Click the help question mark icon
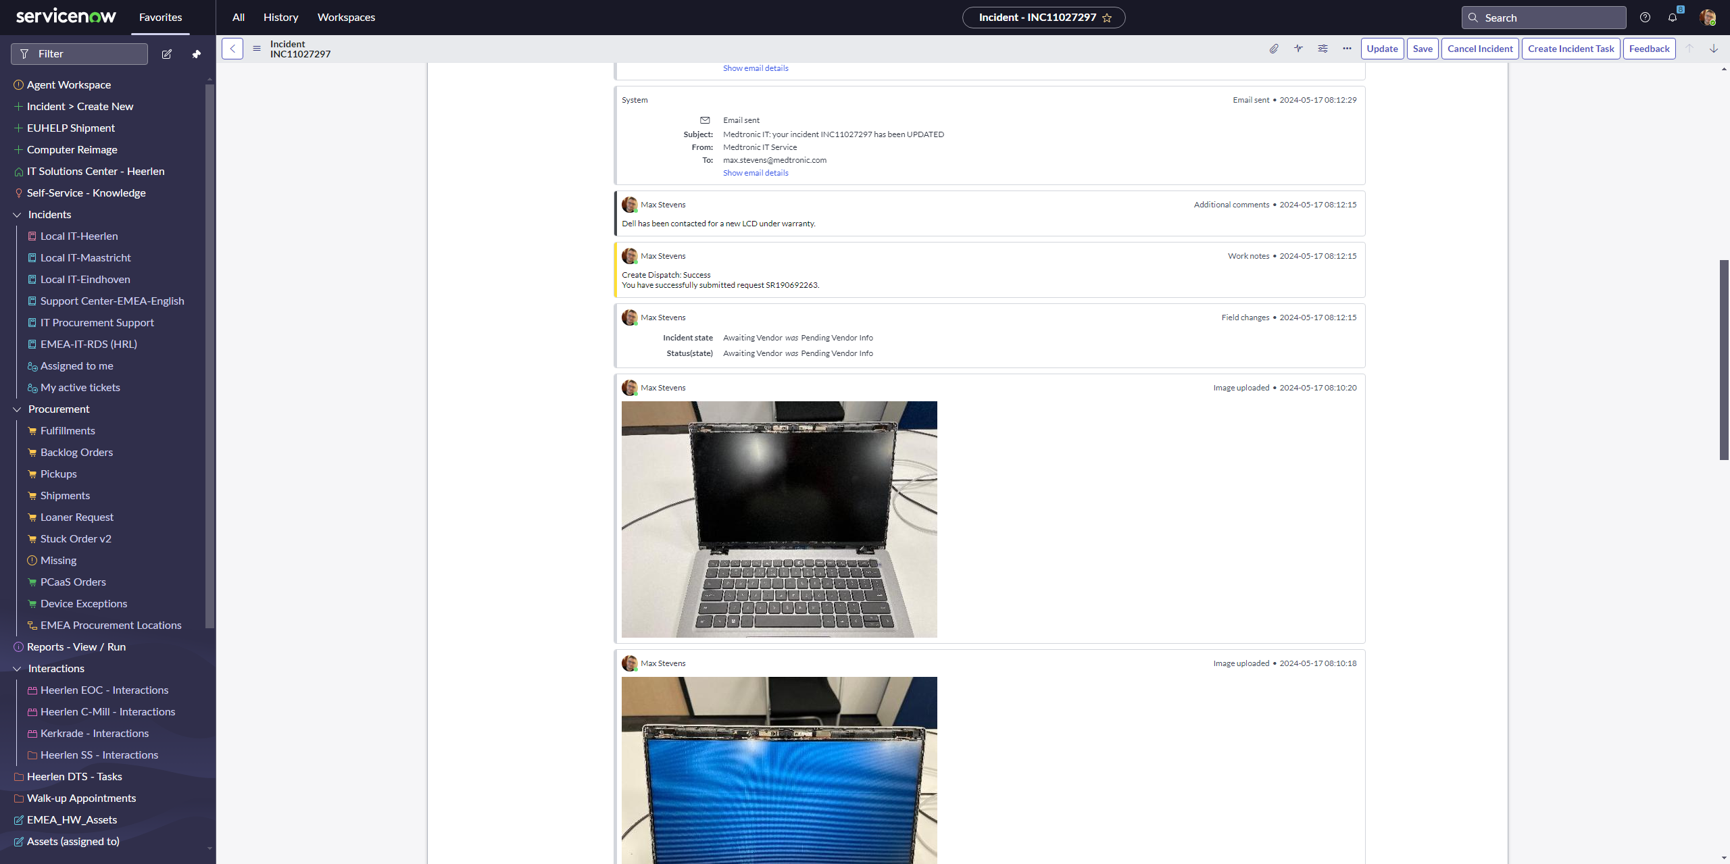This screenshot has height=864, width=1730. coord(1645,18)
